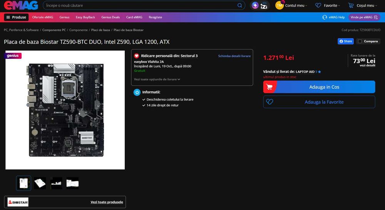Viewport: 385px width, 210px height.
Task: Click Schimba detalii livrare link
Action: tap(234, 56)
